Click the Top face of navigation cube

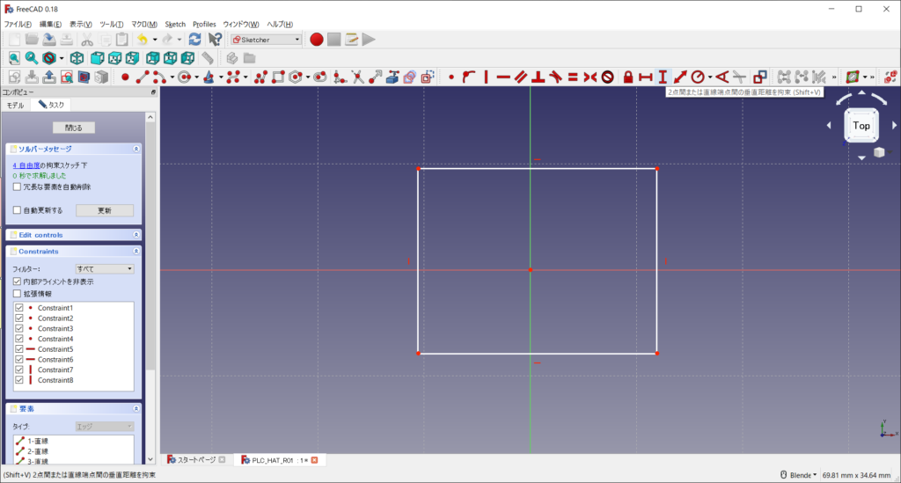861,126
